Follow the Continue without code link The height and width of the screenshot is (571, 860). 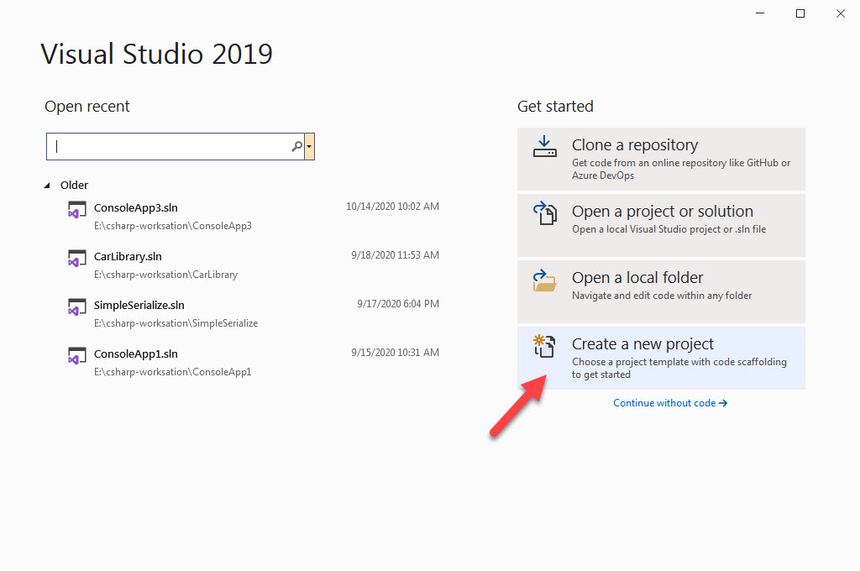pos(669,403)
